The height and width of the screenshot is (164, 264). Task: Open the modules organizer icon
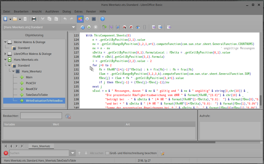click(94, 19)
